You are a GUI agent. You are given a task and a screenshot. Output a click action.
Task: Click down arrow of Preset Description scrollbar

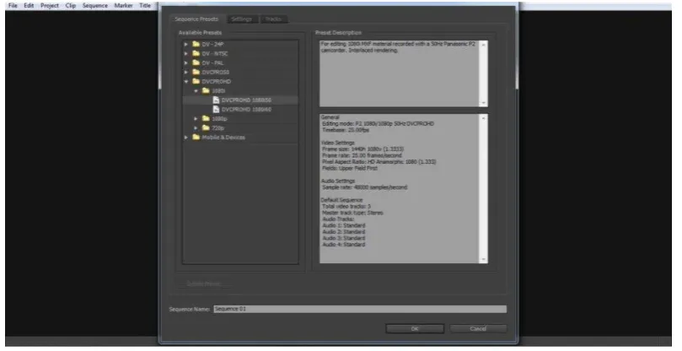tap(484, 103)
